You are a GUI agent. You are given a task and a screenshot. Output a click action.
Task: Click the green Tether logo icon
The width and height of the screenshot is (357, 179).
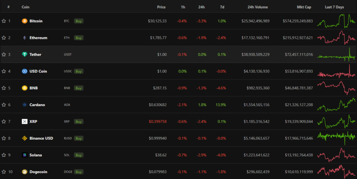pyautogui.click(x=25, y=55)
